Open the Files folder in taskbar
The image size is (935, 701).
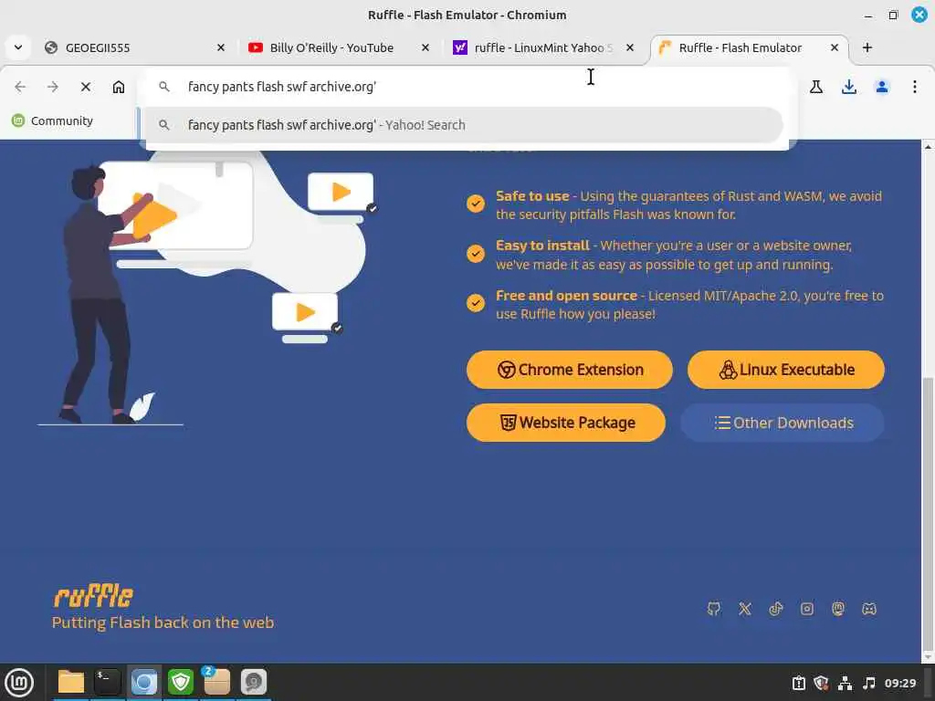pos(71,682)
